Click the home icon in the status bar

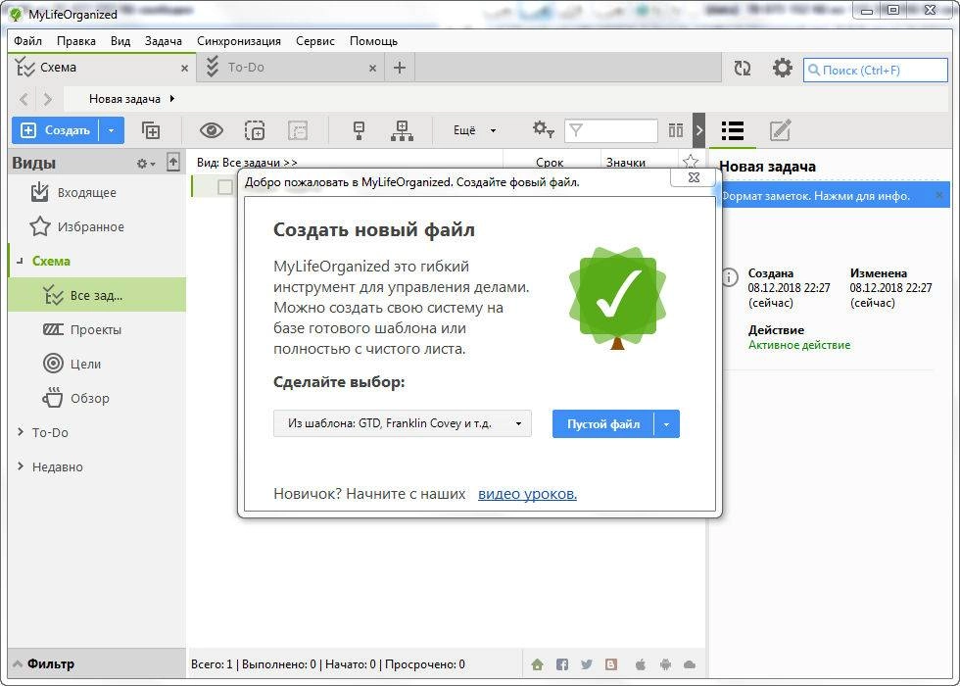[538, 664]
